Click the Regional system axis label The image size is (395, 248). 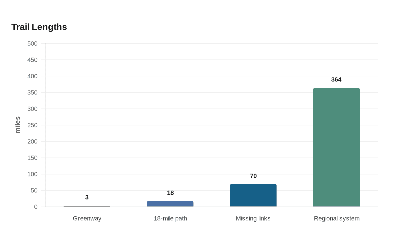[337, 218]
